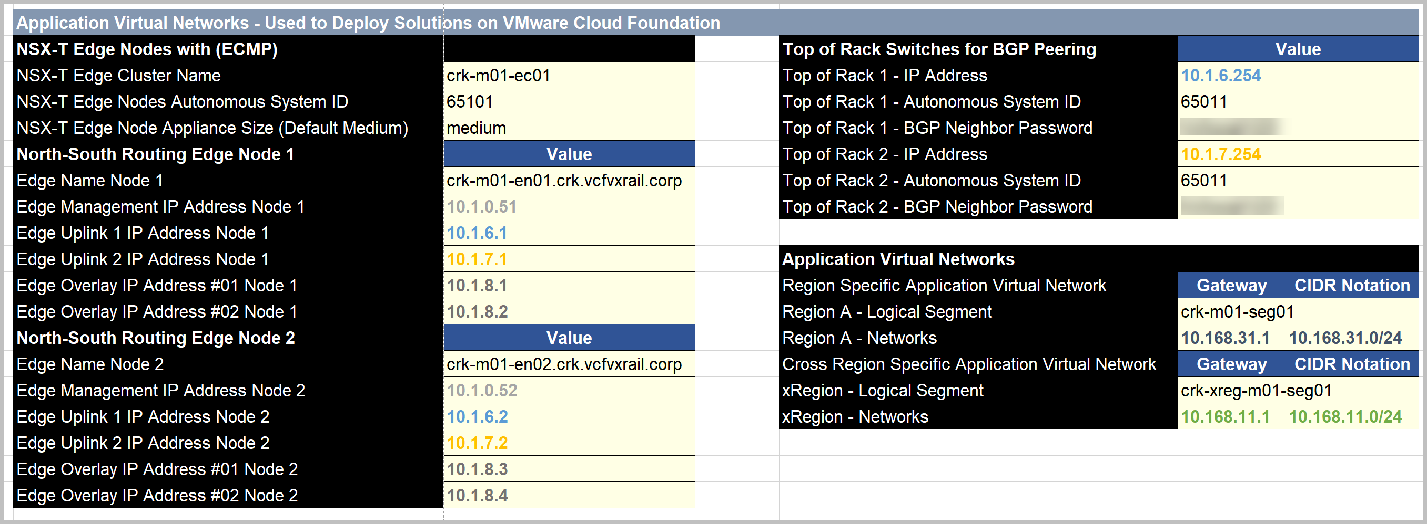Click the blurred Top of Rack 1 BGP password cell
The image size is (1427, 524).
pyautogui.click(x=1298, y=128)
